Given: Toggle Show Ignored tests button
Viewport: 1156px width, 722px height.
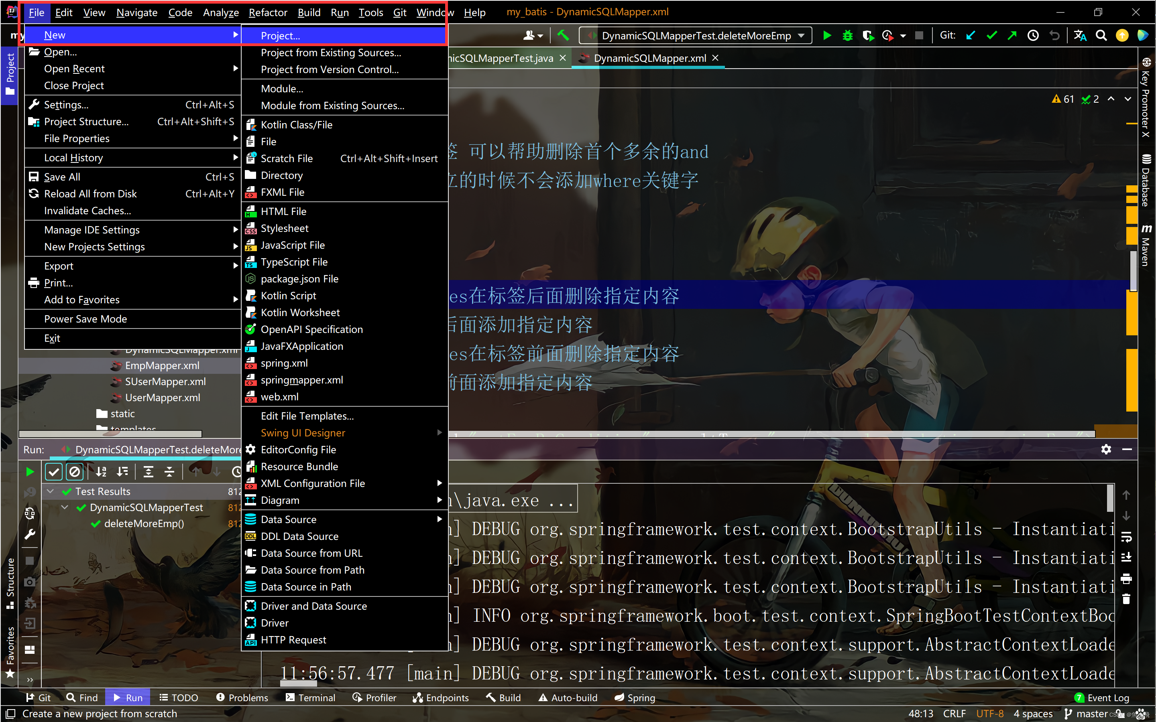Looking at the screenshot, I should [75, 472].
